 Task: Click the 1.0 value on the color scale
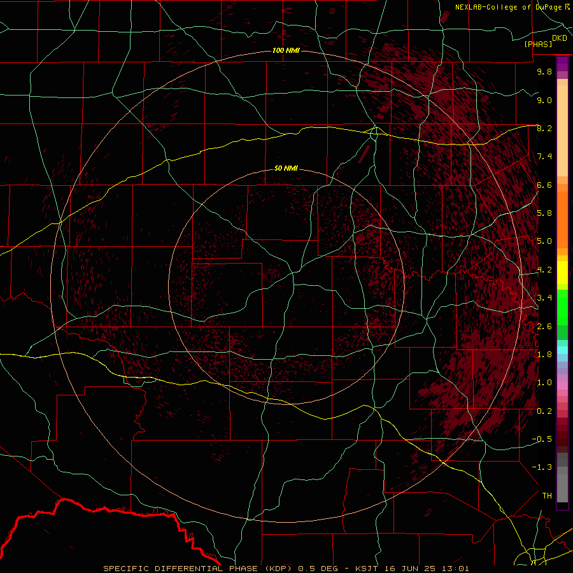544,383
